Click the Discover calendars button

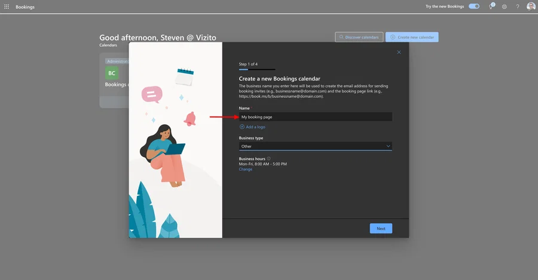click(x=359, y=37)
